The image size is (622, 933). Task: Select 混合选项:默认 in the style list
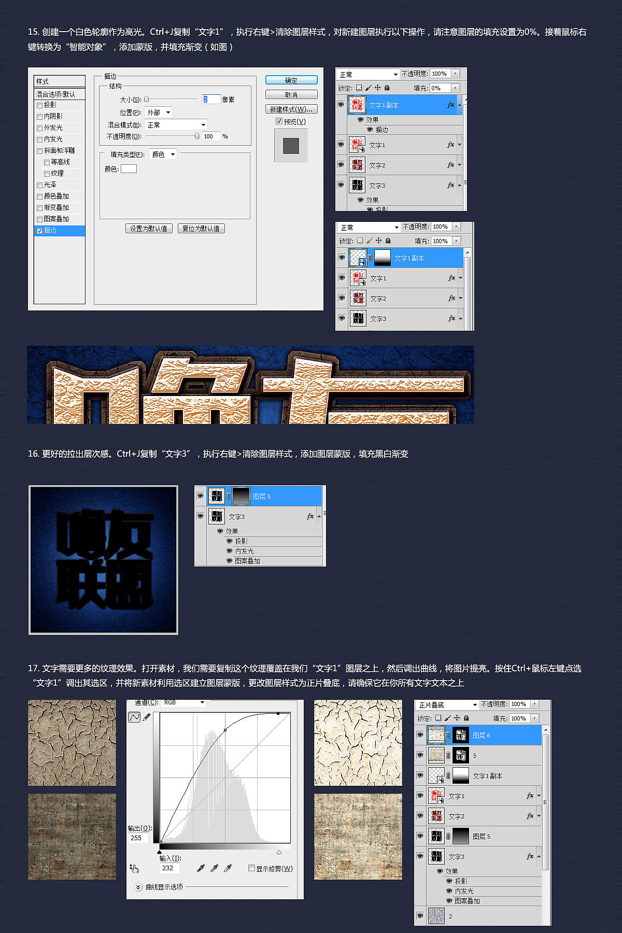point(60,94)
